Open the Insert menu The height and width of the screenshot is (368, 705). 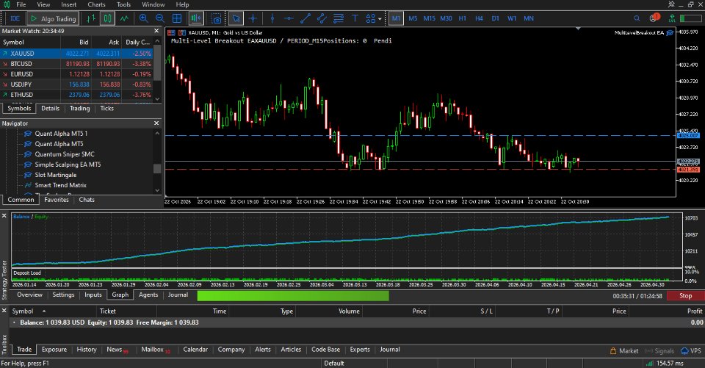[69, 4]
